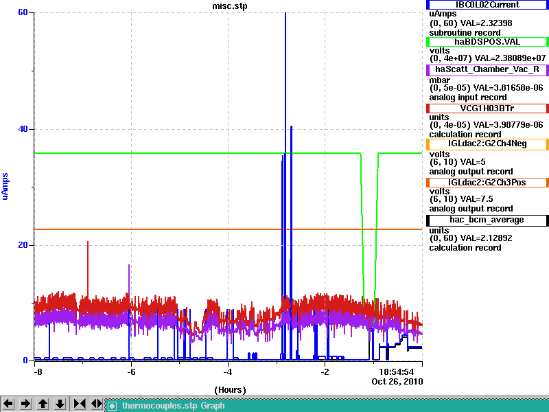Click the subroutine record label
The width and height of the screenshot is (549, 412).
(465, 33)
